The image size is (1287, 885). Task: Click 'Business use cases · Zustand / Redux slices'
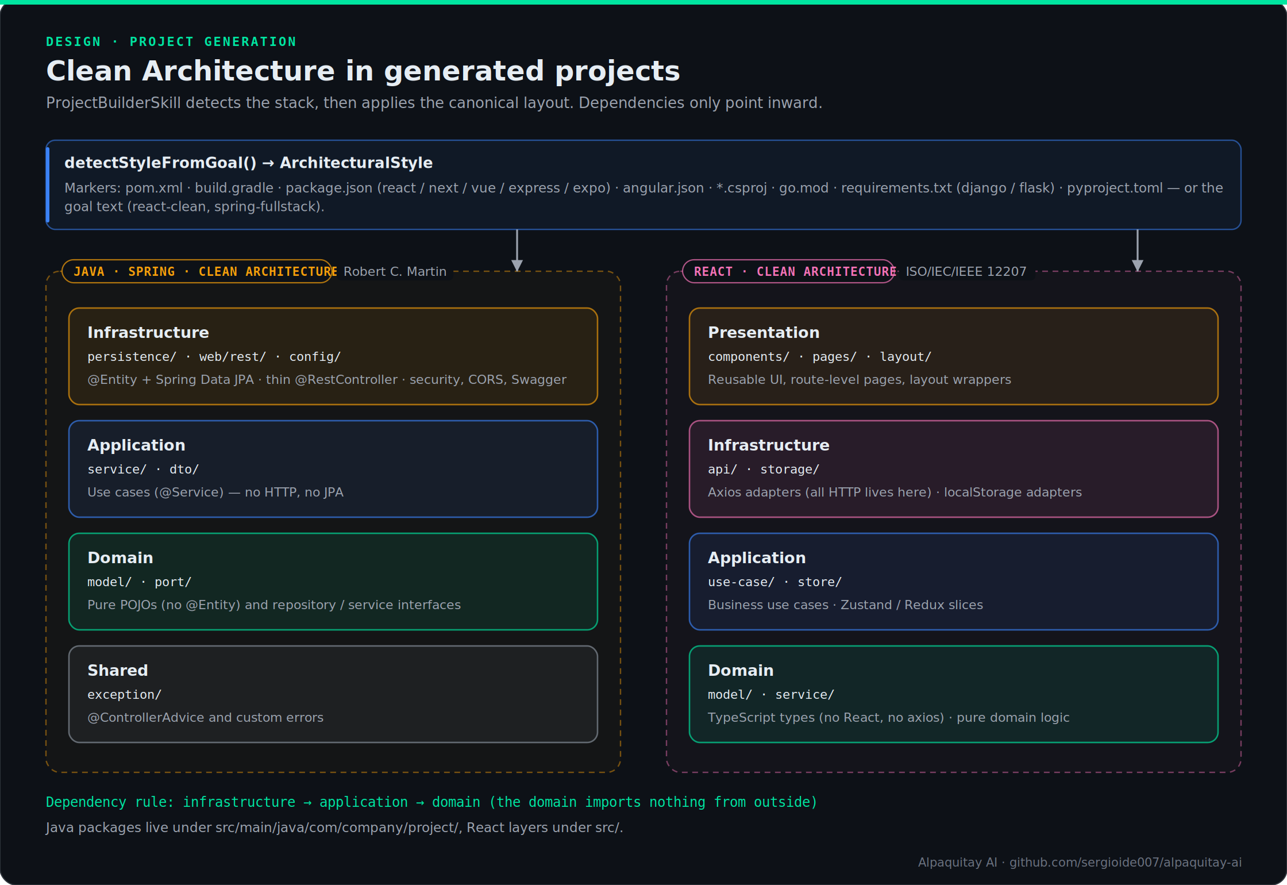pyautogui.click(x=845, y=605)
